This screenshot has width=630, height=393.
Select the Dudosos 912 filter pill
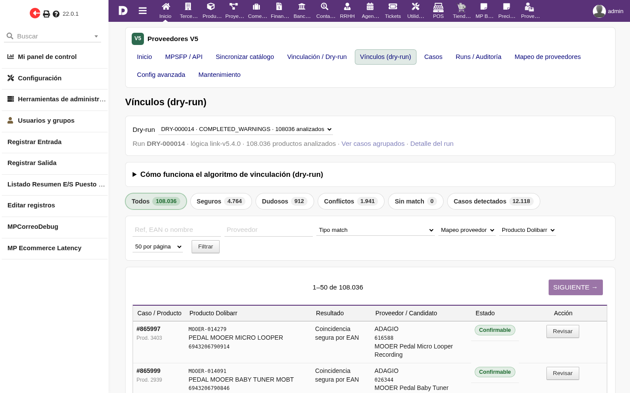pos(285,201)
